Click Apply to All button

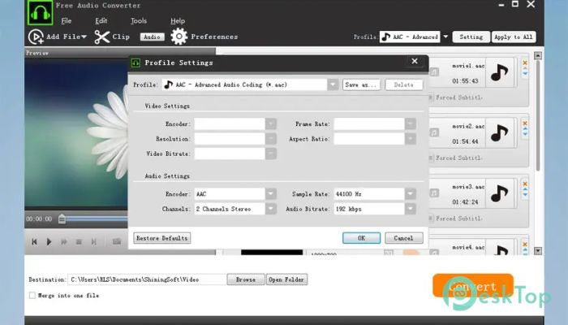pyautogui.click(x=514, y=37)
